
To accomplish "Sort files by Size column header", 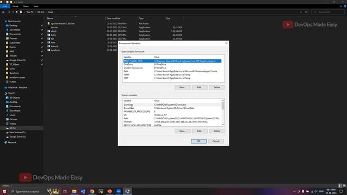I will coord(168,18).
